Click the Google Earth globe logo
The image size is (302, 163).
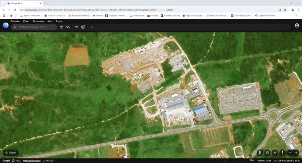tap(6, 26)
